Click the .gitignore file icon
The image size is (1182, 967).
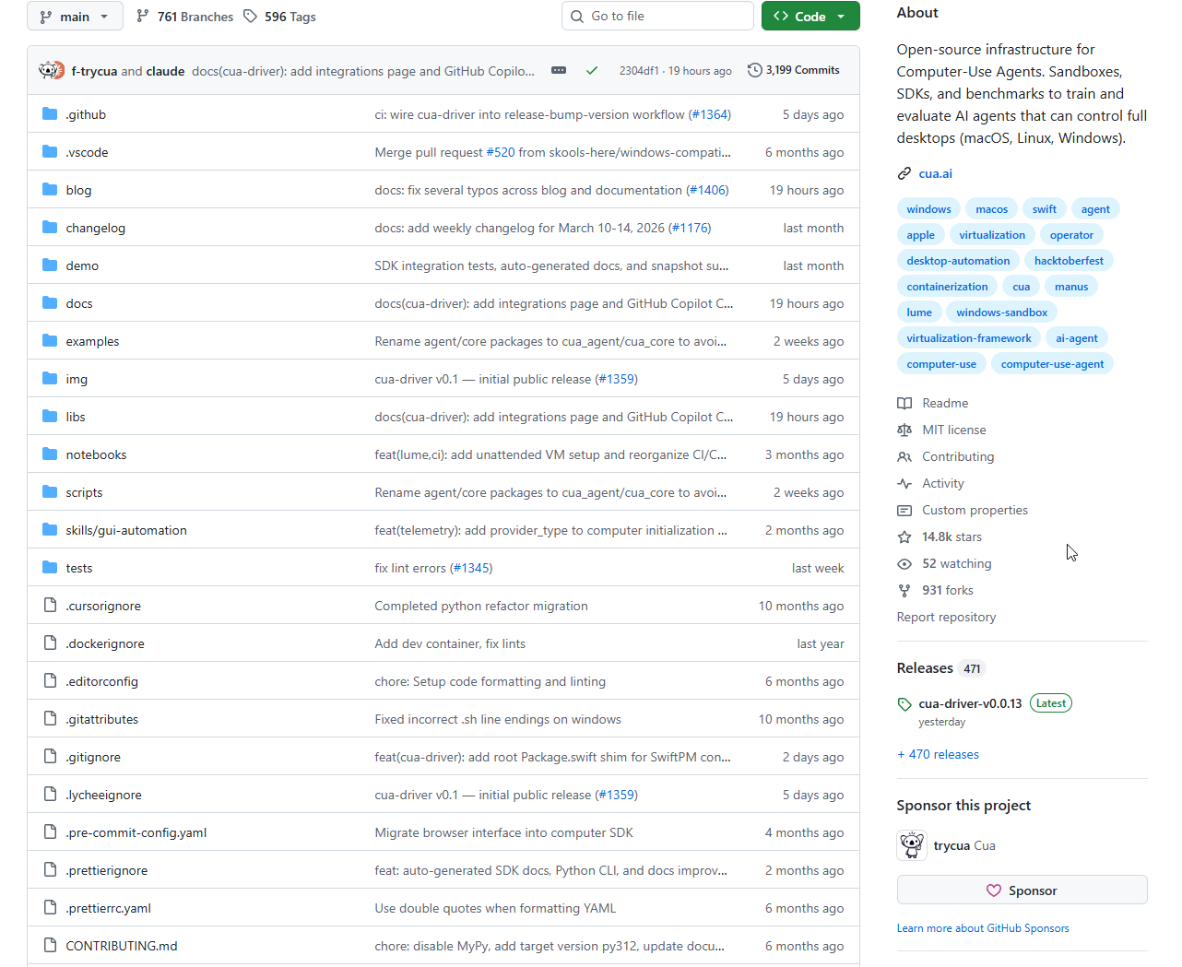point(50,757)
